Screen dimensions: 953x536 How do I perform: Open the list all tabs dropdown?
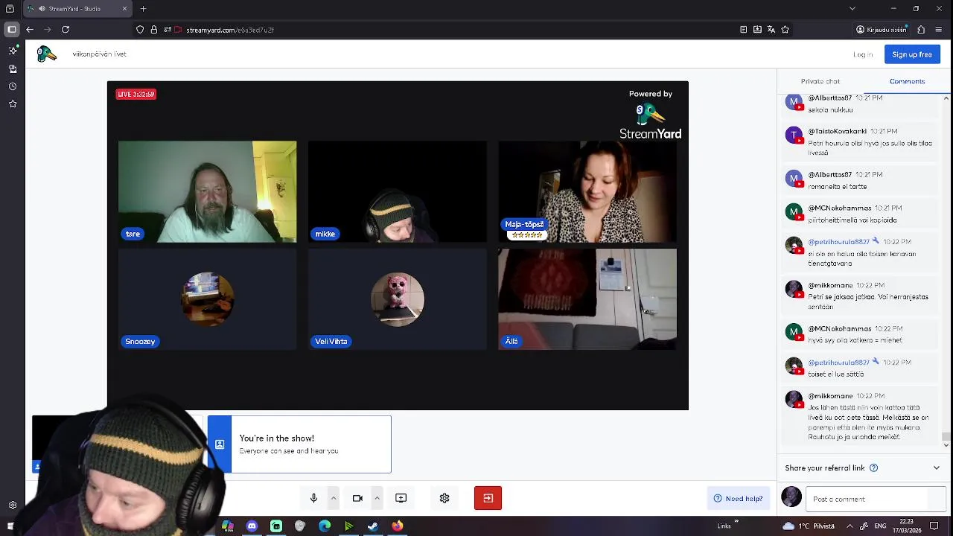pyautogui.click(x=852, y=9)
